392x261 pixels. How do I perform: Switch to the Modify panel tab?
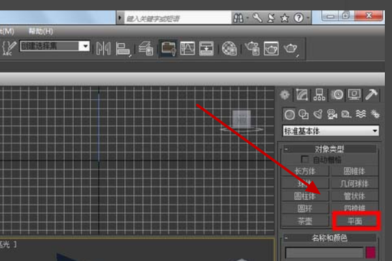(302, 95)
